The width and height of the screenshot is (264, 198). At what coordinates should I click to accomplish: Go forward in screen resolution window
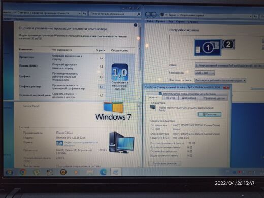coord(154,15)
